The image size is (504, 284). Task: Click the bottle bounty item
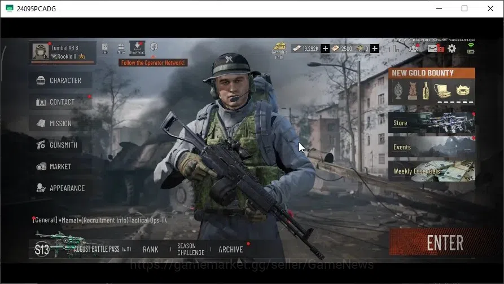coord(426,91)
